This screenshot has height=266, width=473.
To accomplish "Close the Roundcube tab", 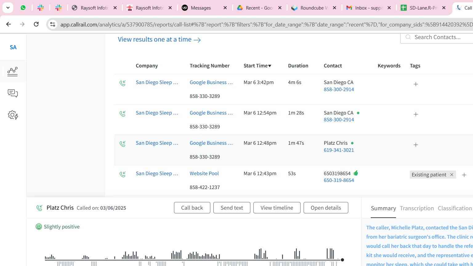I will [334, 8].
